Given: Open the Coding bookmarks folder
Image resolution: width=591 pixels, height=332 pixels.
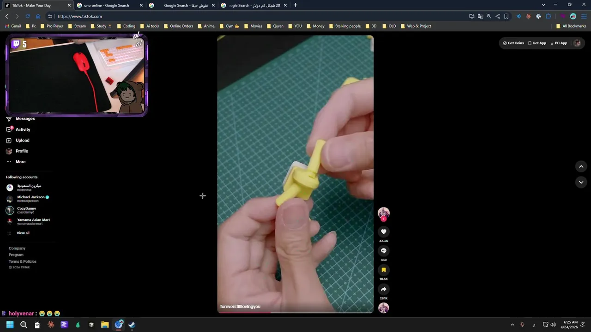Looking at the screenshot, I should [x=126, y=26].
